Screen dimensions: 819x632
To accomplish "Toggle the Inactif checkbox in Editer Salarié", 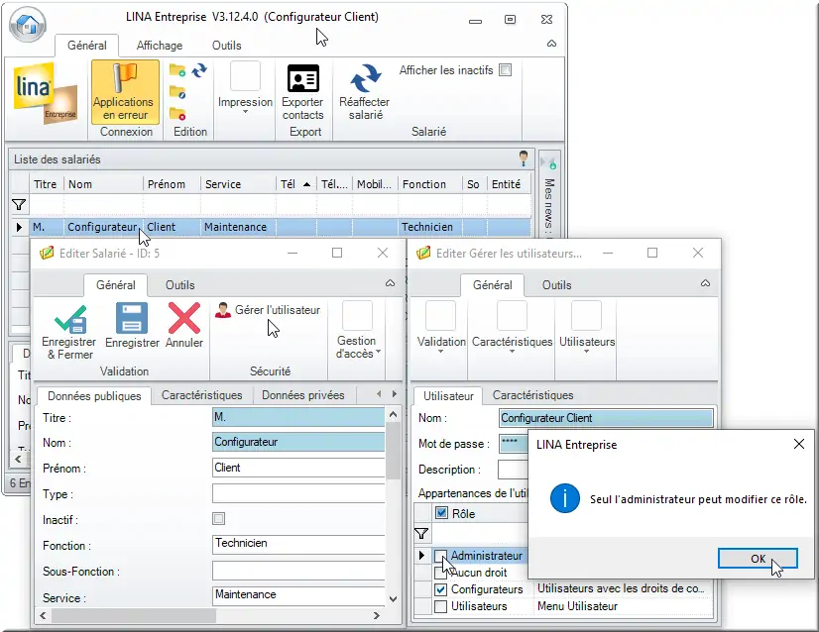I will coord(219,518).
